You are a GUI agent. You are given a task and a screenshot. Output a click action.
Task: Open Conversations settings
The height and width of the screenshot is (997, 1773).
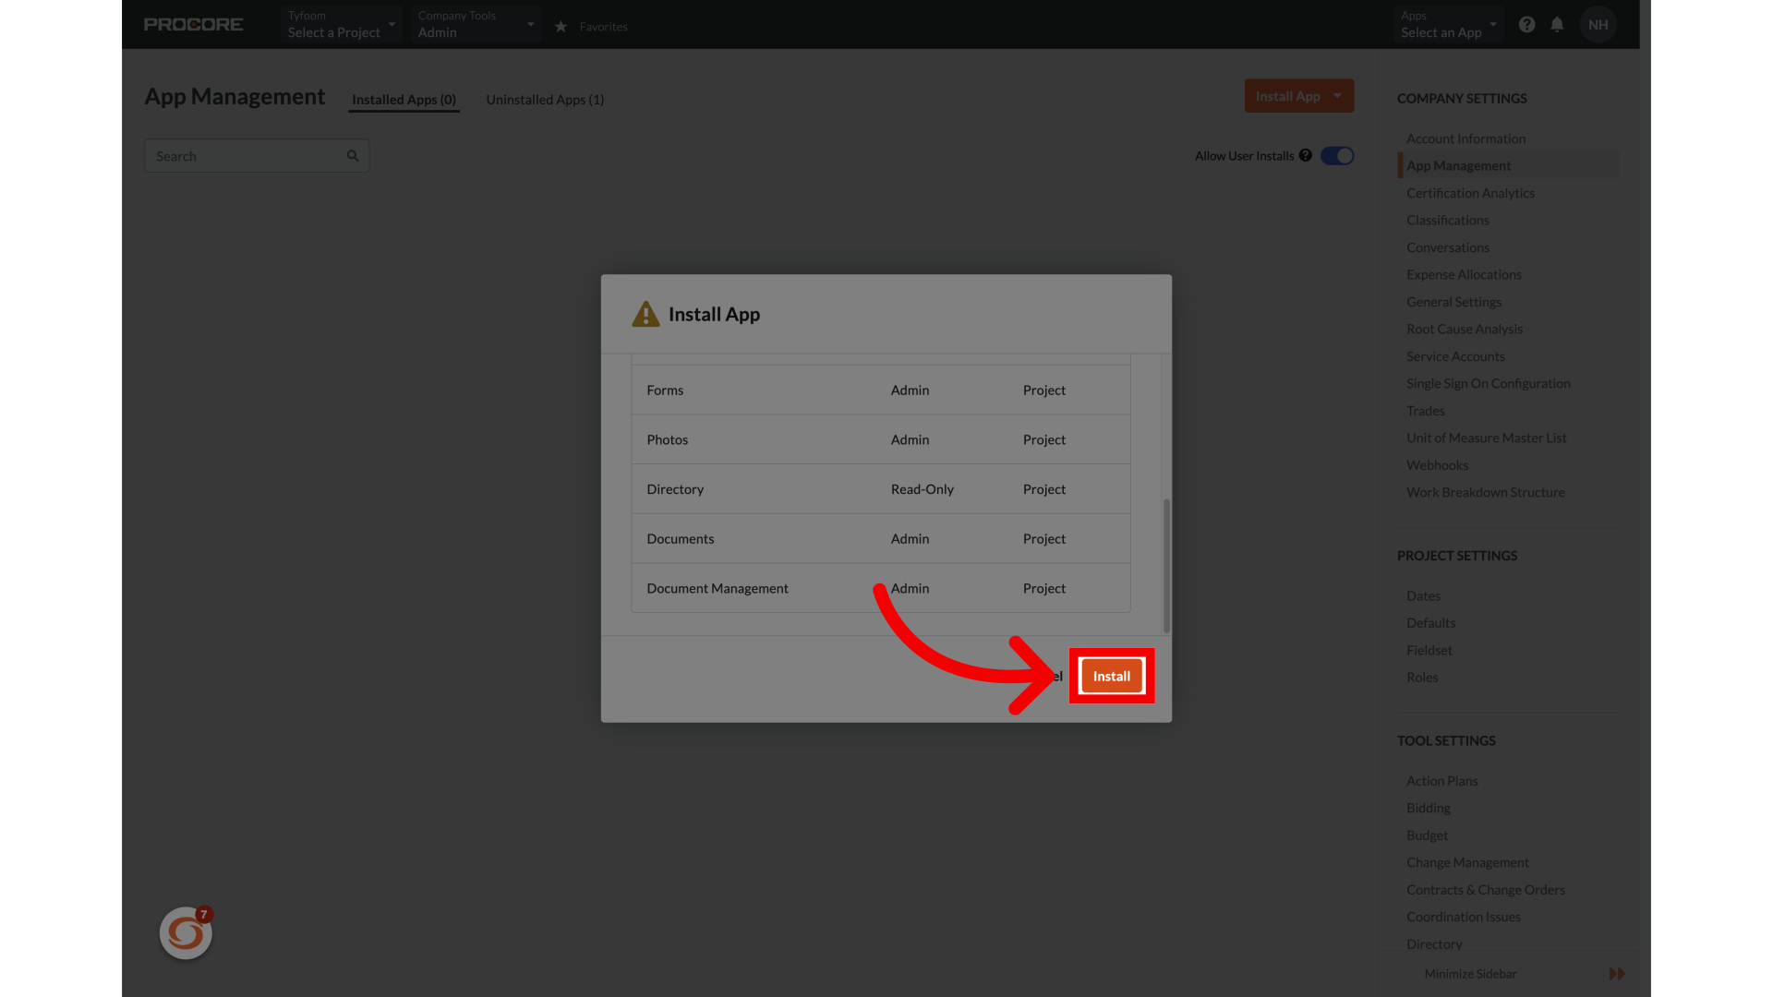pos(1447,247)
